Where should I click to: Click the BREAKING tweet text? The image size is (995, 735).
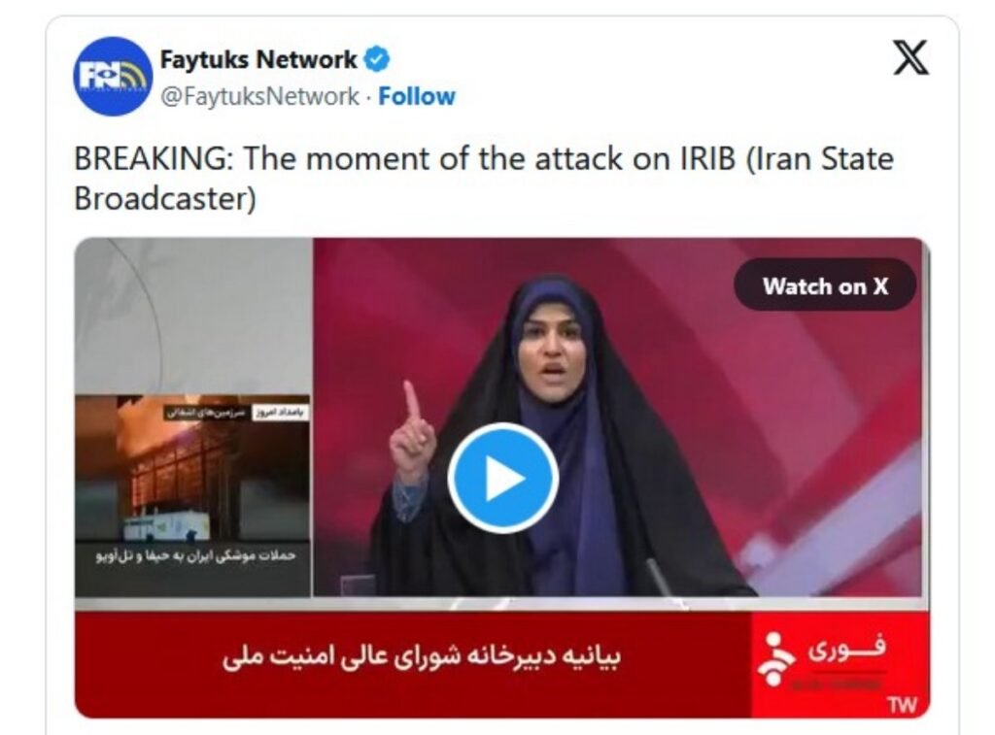[484, 178]
